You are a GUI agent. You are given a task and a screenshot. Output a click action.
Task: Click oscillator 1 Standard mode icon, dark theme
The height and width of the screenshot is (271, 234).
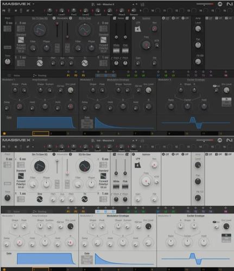(21, 40)
